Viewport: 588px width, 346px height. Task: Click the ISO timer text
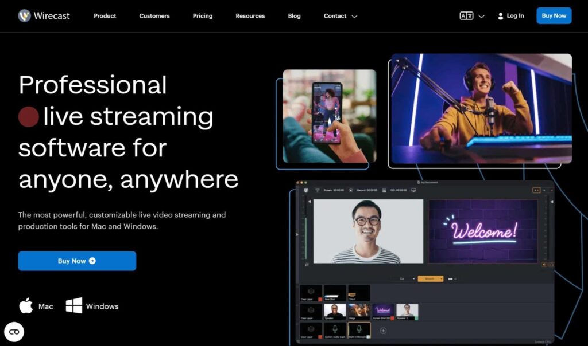pyautogui.click(x=399, y=190)
